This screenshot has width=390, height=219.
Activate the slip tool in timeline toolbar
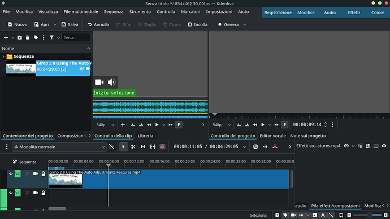pyautogui.click(x=153, y=147)
